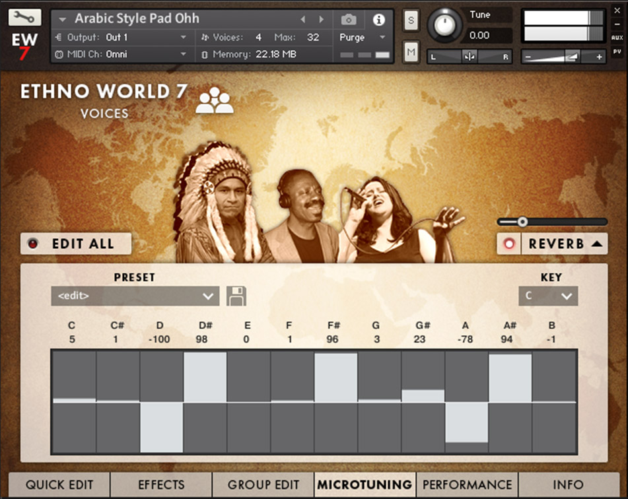Screen dimensions: 628x499
Task: Toggle the Edit All red LED
Action: [x=33, y=244]
